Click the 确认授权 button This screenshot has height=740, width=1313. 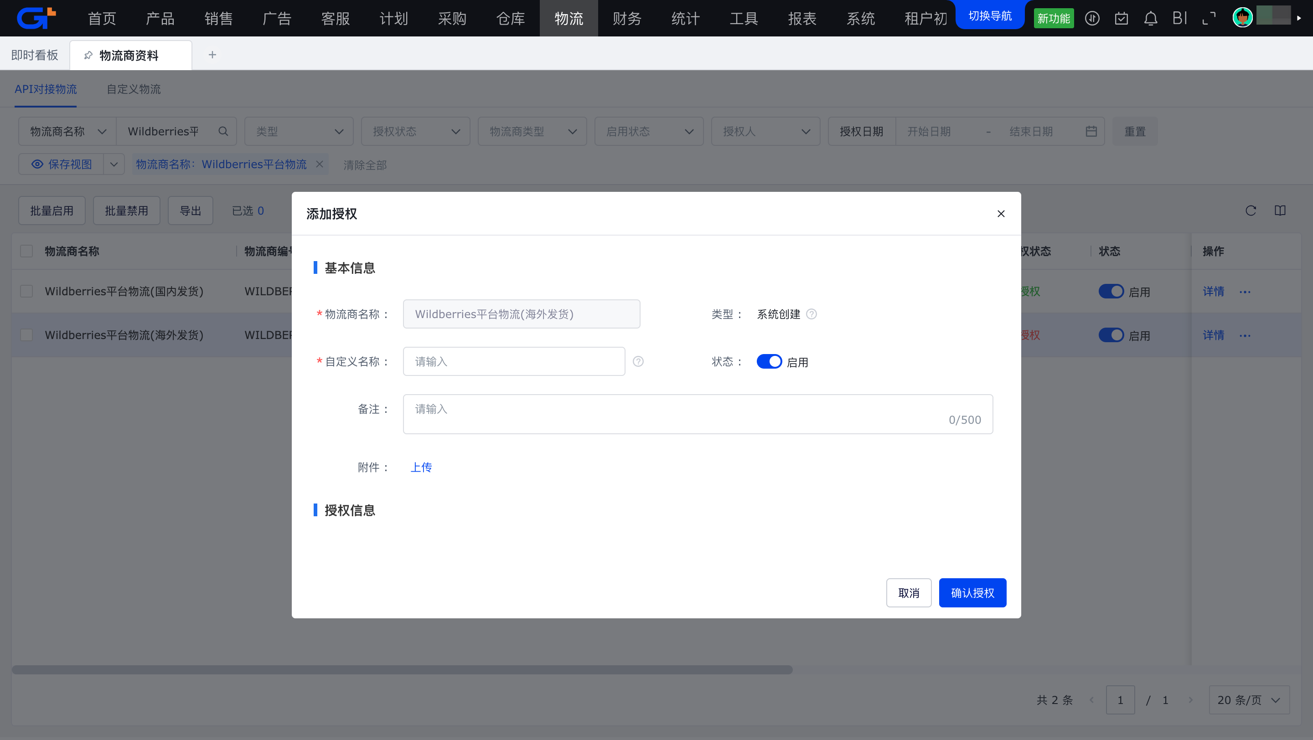click(x=972, y=593)
